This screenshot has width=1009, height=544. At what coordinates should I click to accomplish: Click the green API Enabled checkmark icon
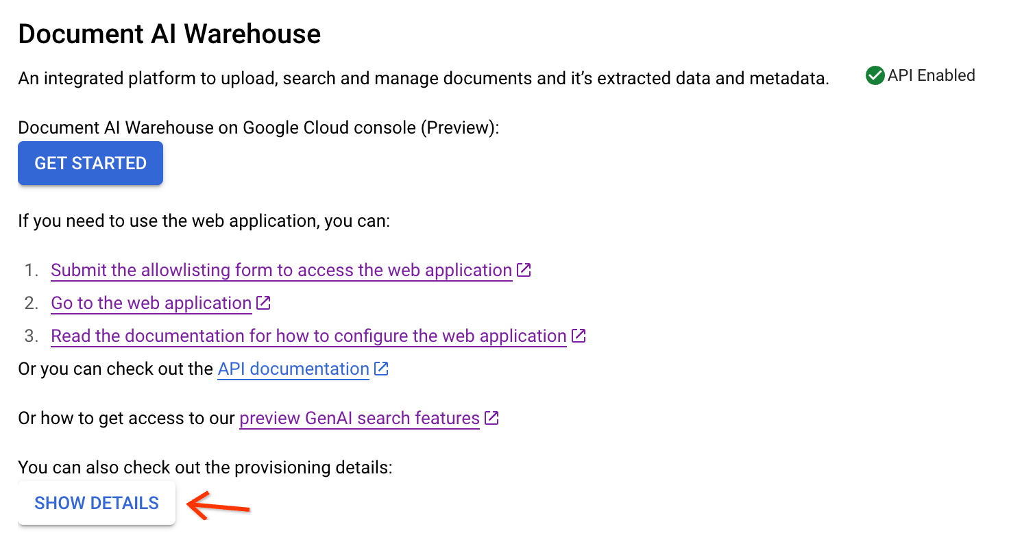pyautogui.click(x=875, y=75)
